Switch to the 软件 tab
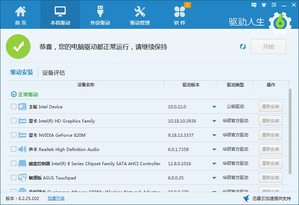 pyautogui.click(x=180, y=15)
